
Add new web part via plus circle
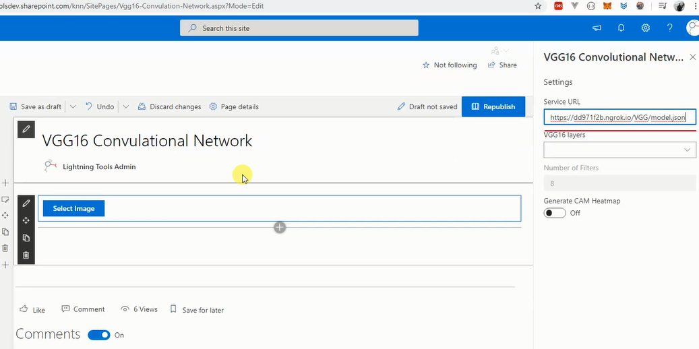tap(280, 227)
